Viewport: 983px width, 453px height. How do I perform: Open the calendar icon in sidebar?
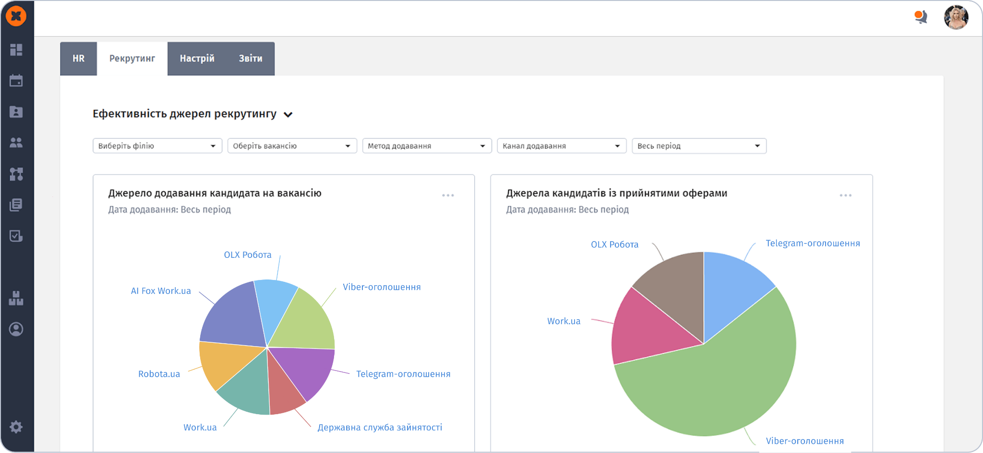click(x=16, y=81)
